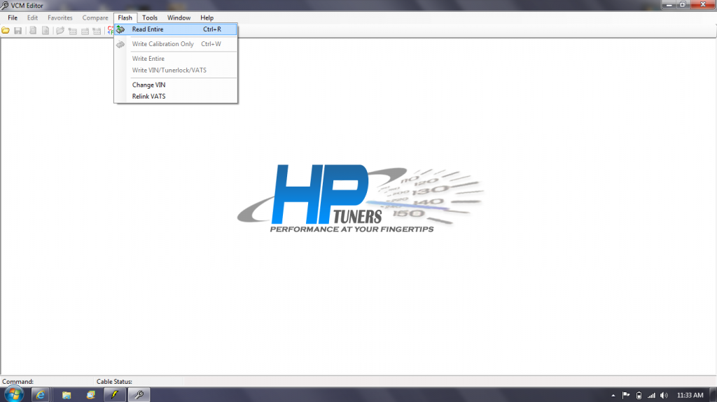Choose Read Entire from Flash menu
The image size is (717, 402).
[176, 29]
